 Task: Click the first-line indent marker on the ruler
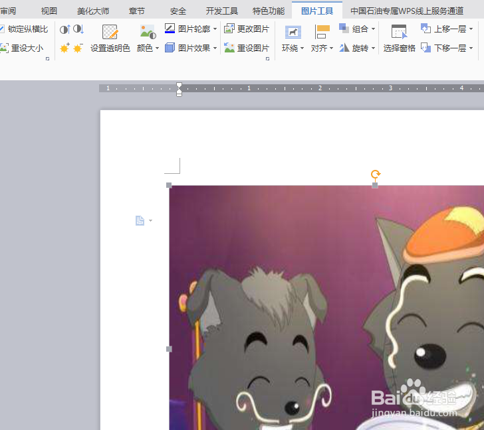click(x=179, y=85)
